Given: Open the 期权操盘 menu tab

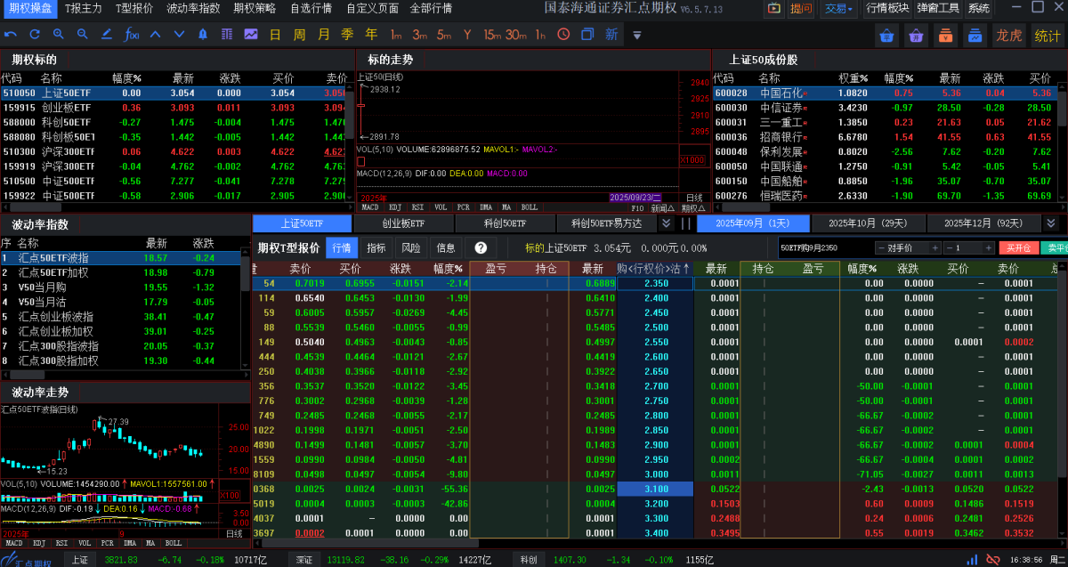Looking at the screenshot, I should (x=30, y=9).
